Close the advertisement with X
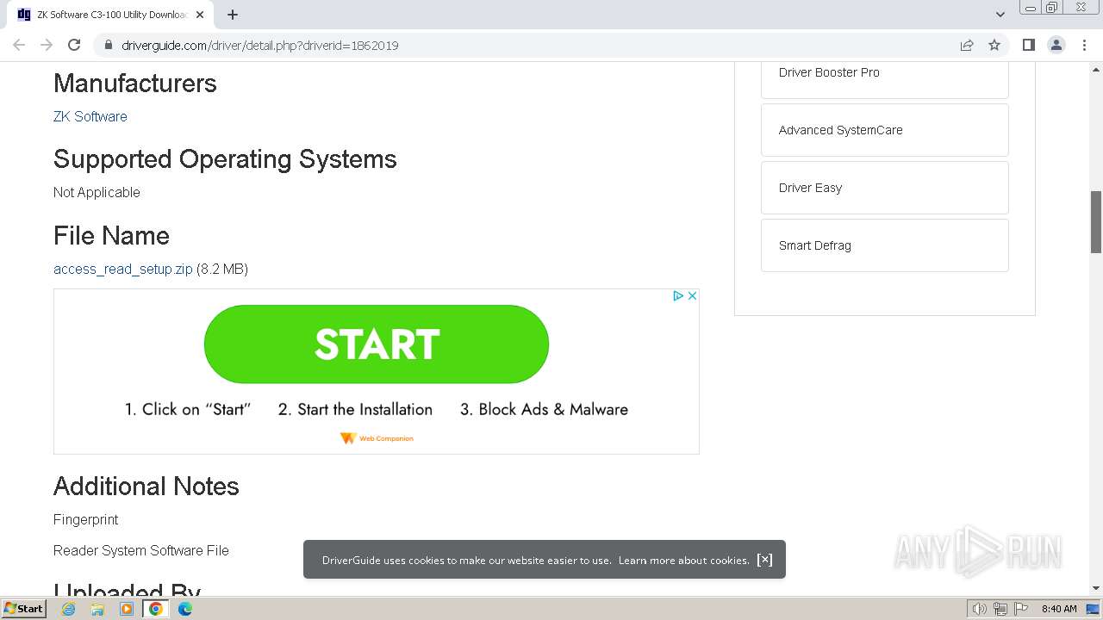Image resolution: width=1103 pixels, height=620 pixels. [x=692, y=295]
